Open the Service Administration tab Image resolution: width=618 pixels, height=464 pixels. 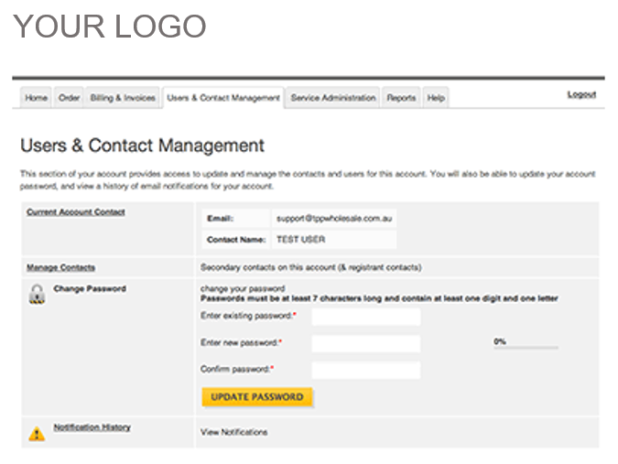[x=333, y=98]
